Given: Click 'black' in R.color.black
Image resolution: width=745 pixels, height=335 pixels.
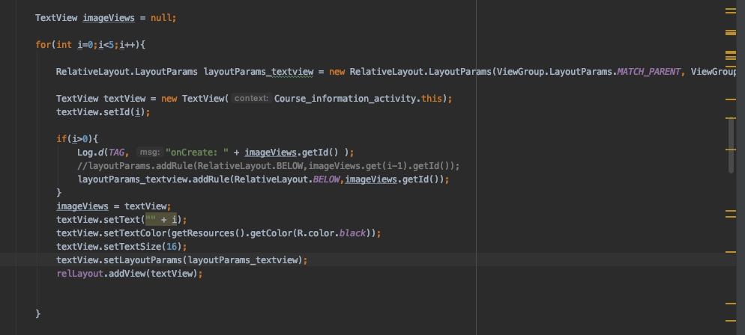Looking at the screenshot, I should tap(352, 233).
